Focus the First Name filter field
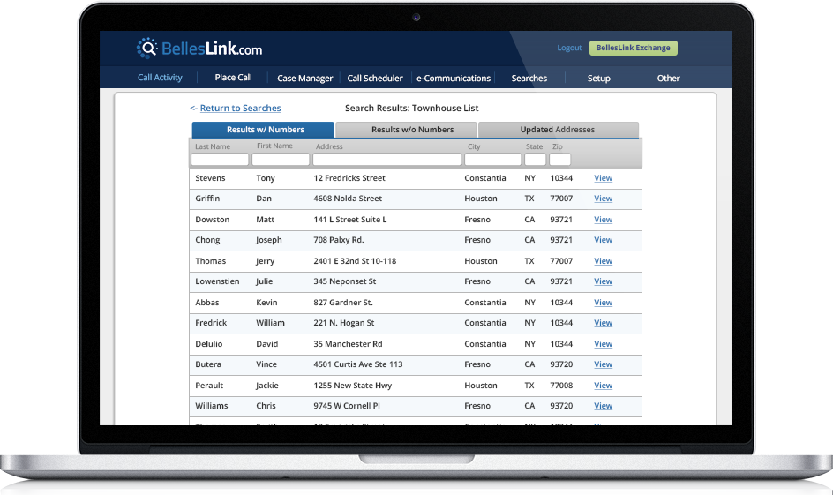The image size is (833, 495). pyautogui.click(x=281, y=160)
